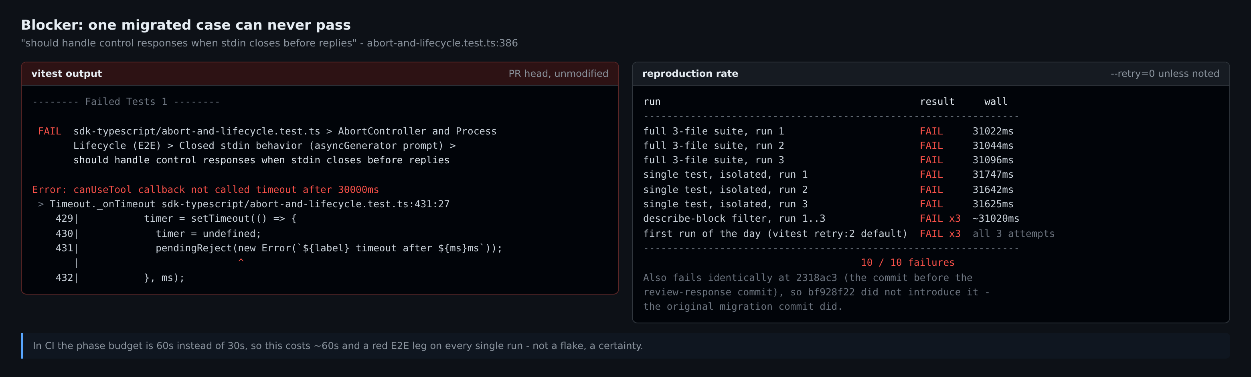Click the 'single test, isolated, run 3' row
Image resolution: width=1251 pixels, height=377 pixels.
coord(828,204)
